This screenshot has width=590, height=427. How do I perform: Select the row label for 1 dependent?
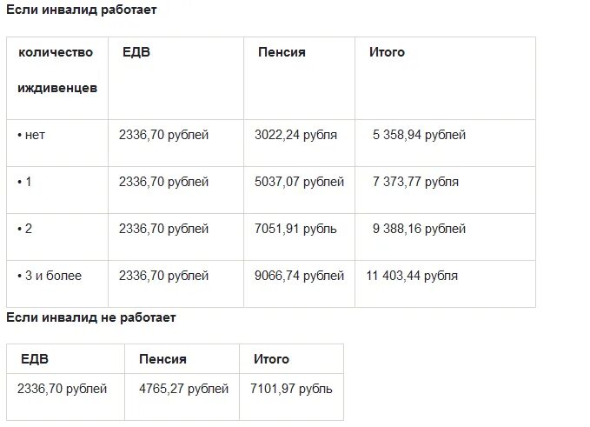tap(24, 182)
